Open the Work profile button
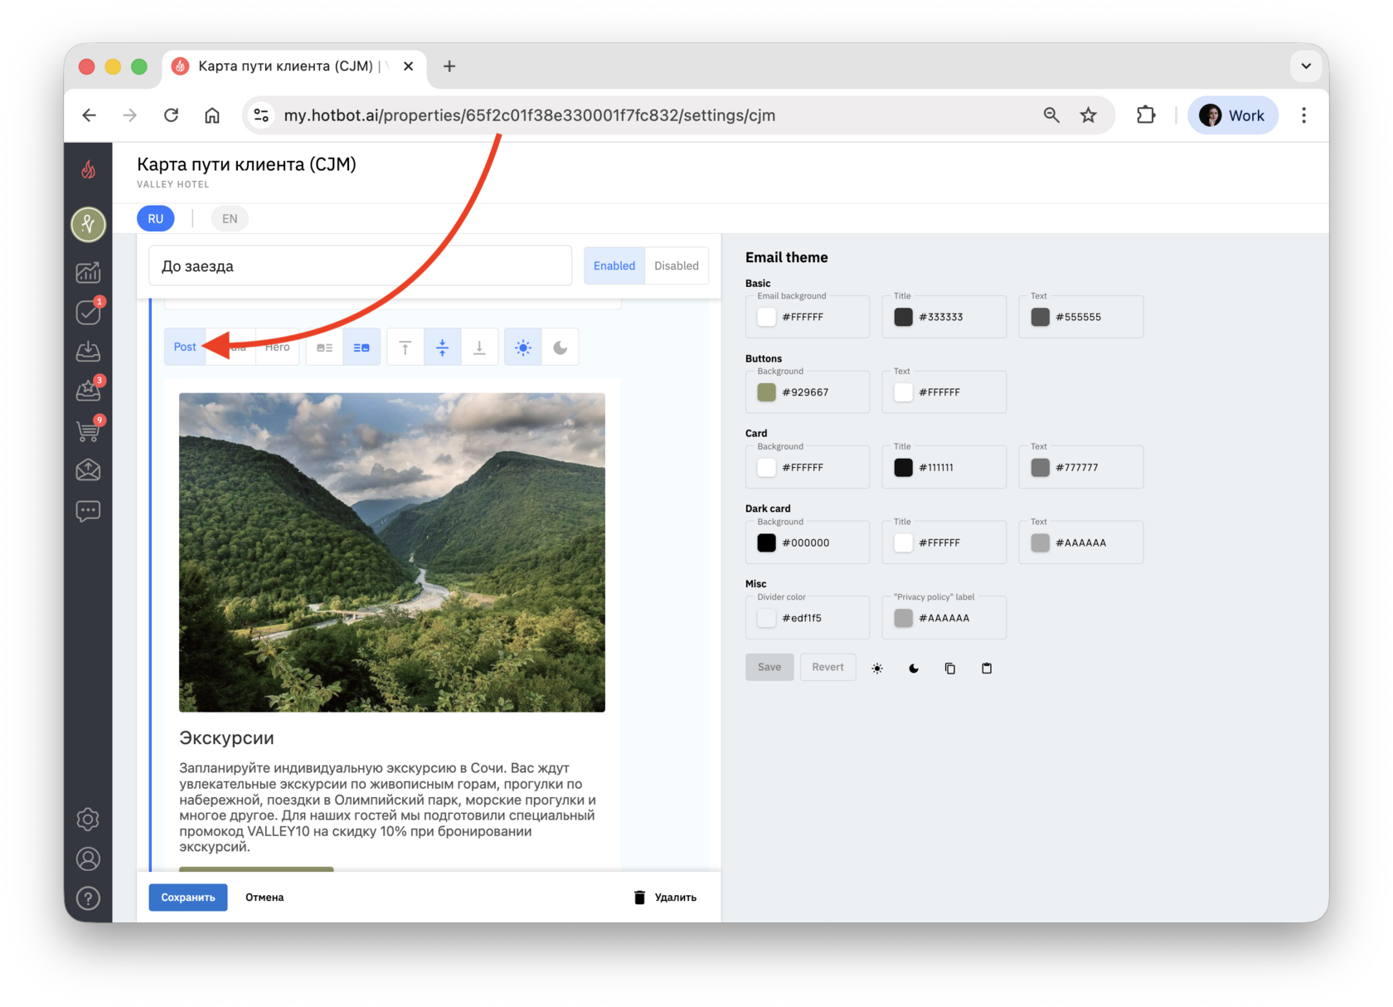The image size is (1393, 1007). (1233, 115)
